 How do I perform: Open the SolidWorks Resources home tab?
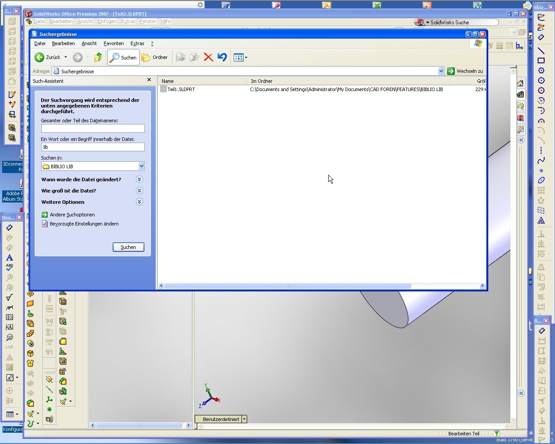(520, 83)
